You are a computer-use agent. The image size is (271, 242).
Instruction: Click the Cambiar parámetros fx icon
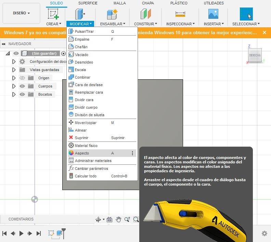coord(71,168)
